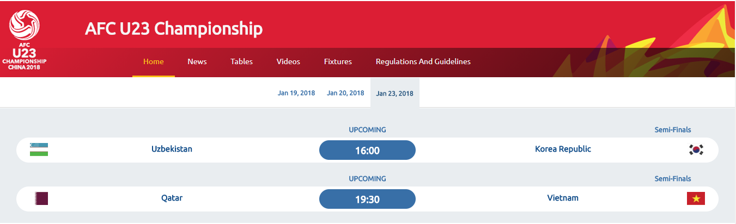The height and width of the screenshot is (224, 736).
Task: Open the Vietnam team link
Action: point(563,198)
